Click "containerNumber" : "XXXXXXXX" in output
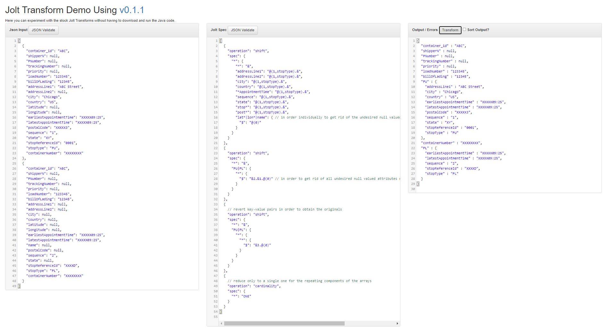Image resolution: width=606 pixels, height=330 pixels. [452, 143]
